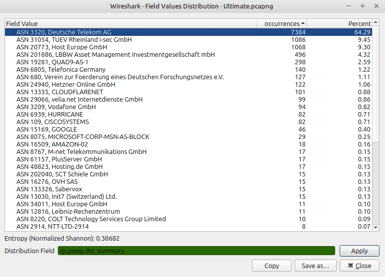This screenshot has height=277, width=385.
Task: Close the window via title bar X
Action: click(x=376, y=6)
